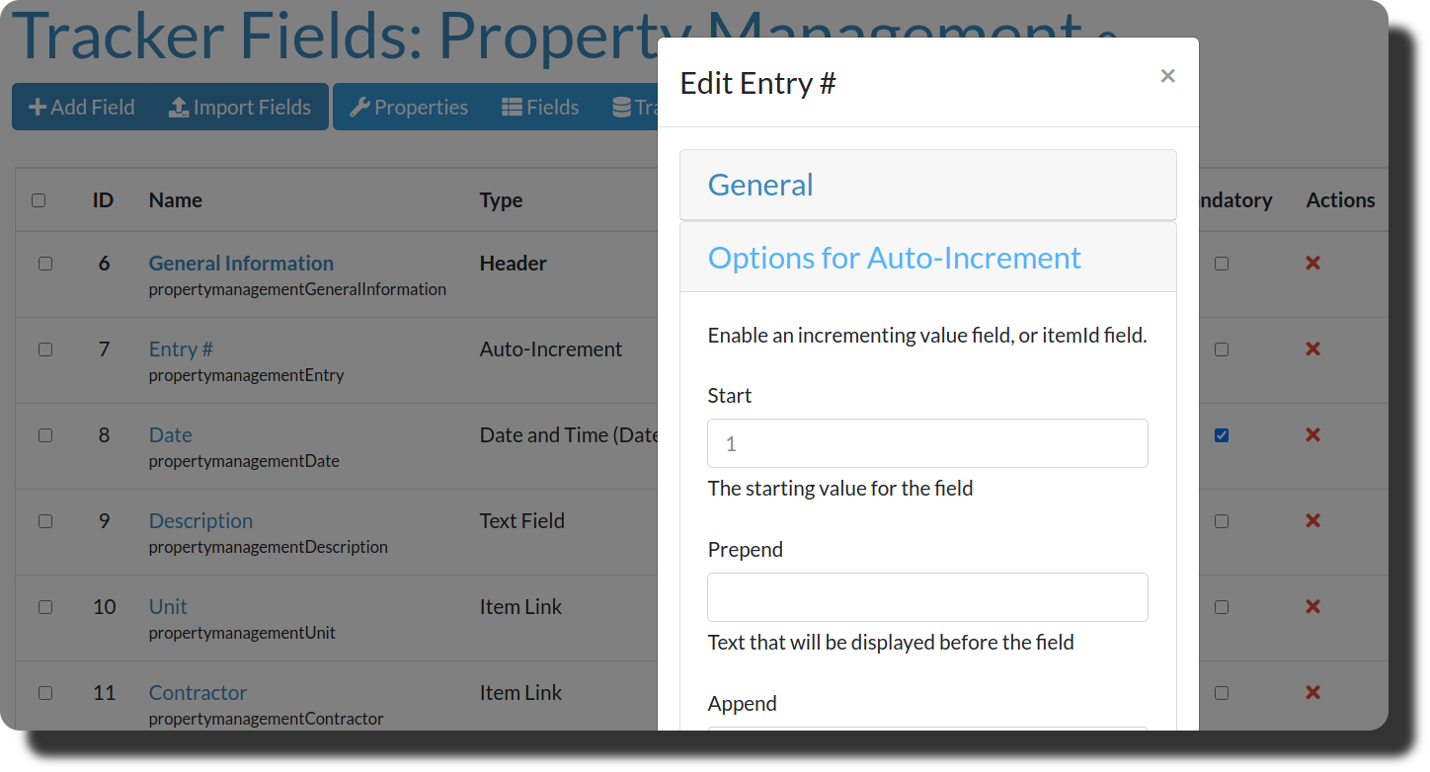Toggle the select-all checkbox in table header
Image resolution: width=1430 pixels, height=772 pixels.
[x=39, y=200]
